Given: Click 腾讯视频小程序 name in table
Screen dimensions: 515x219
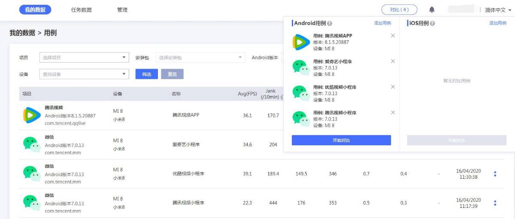Looking at the screenshot, I should click(x=188, y=203).
